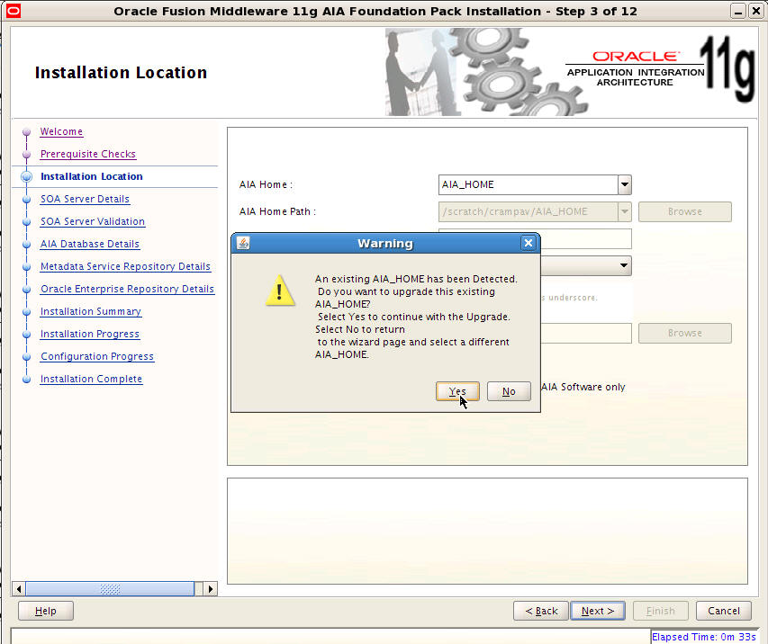Open Configuration Progress step
The width and height of the screenshot is (768, 644).
(x=97, y=357)
